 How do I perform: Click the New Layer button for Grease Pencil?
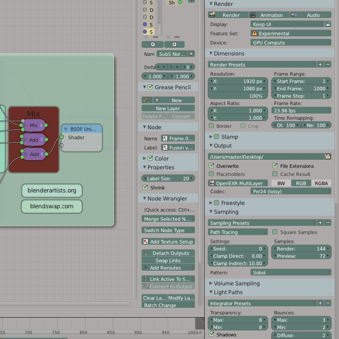pos(168,108)
